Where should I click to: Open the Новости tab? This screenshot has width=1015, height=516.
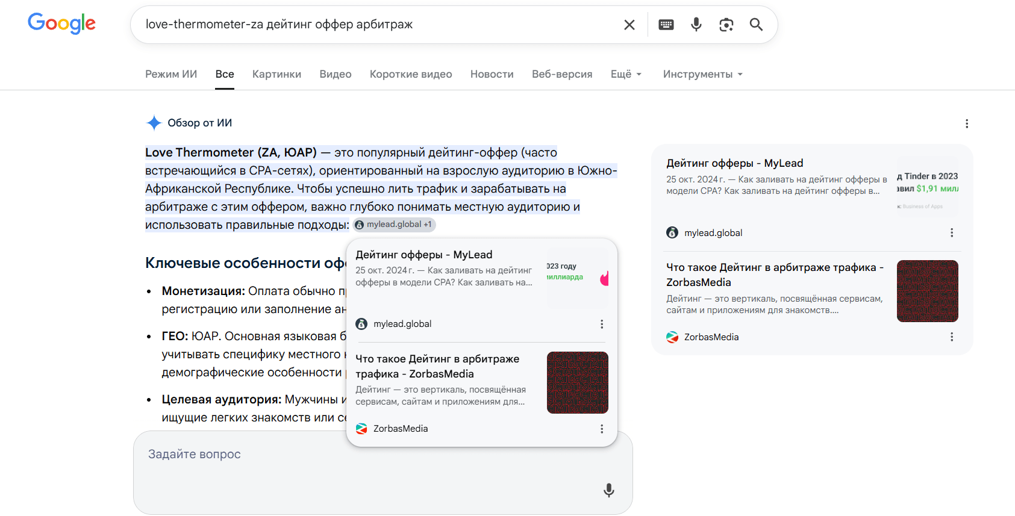(x=492, y=74)
